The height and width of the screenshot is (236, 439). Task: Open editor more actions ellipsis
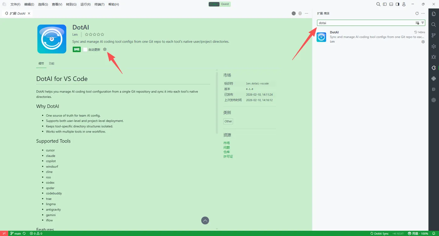(307, 13)
